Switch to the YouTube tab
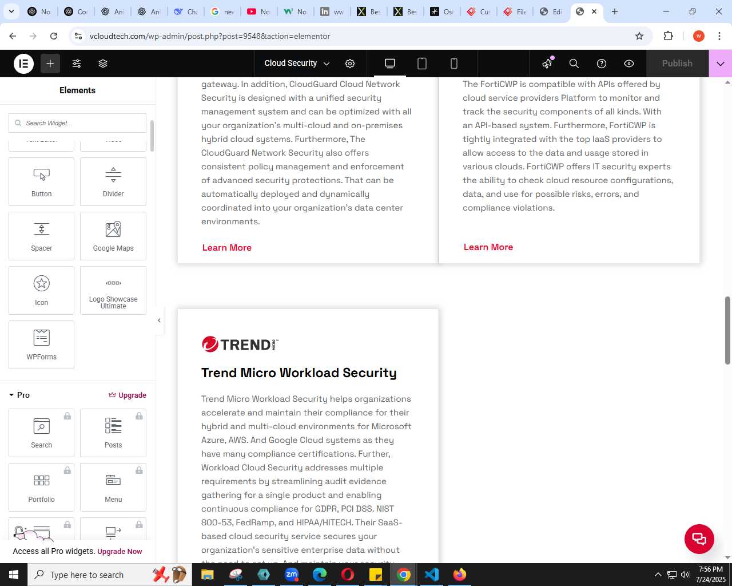 (258, 11)
